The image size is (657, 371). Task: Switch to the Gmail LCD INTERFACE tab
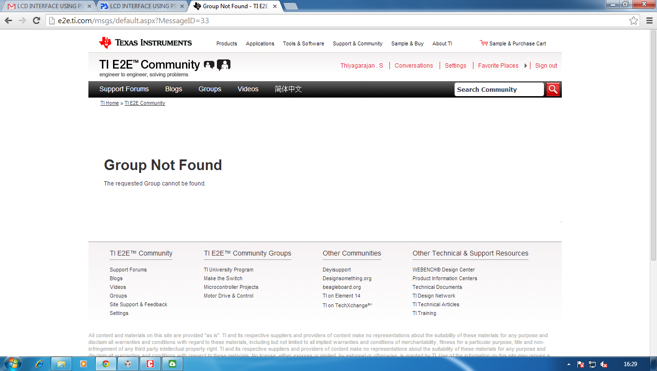point(48,6)
